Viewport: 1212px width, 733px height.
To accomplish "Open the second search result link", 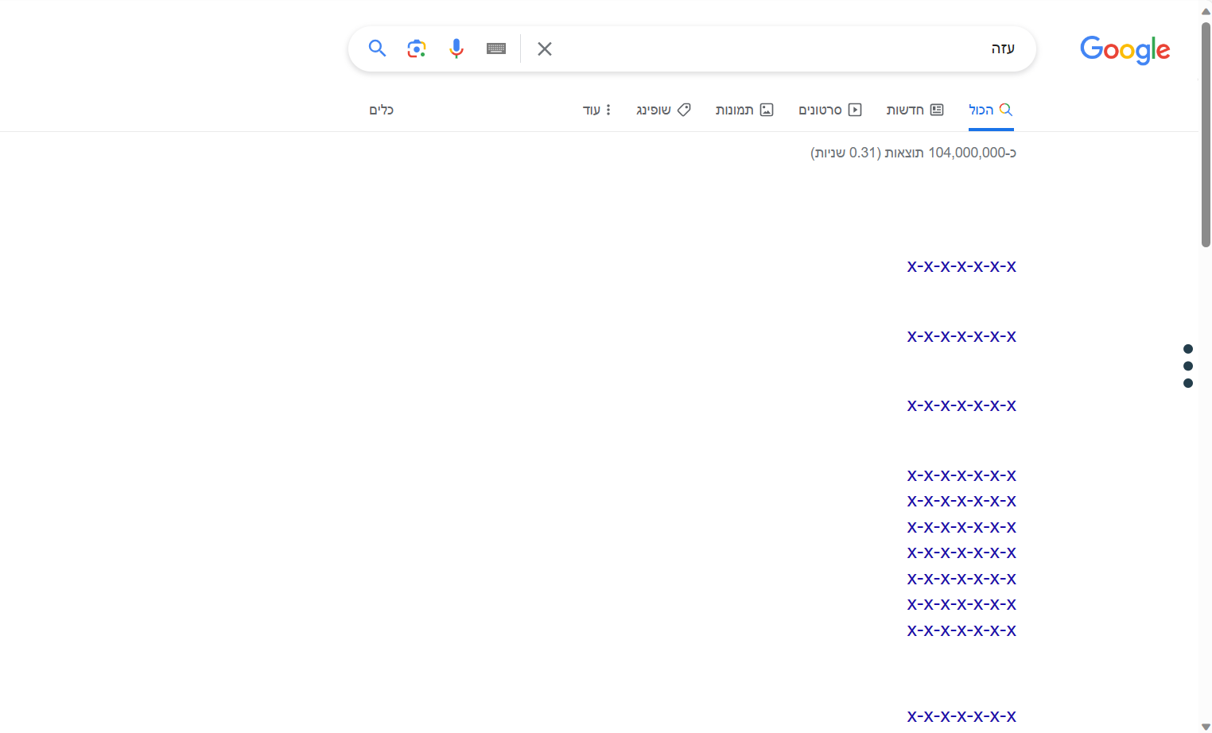I will coord(961,335).
